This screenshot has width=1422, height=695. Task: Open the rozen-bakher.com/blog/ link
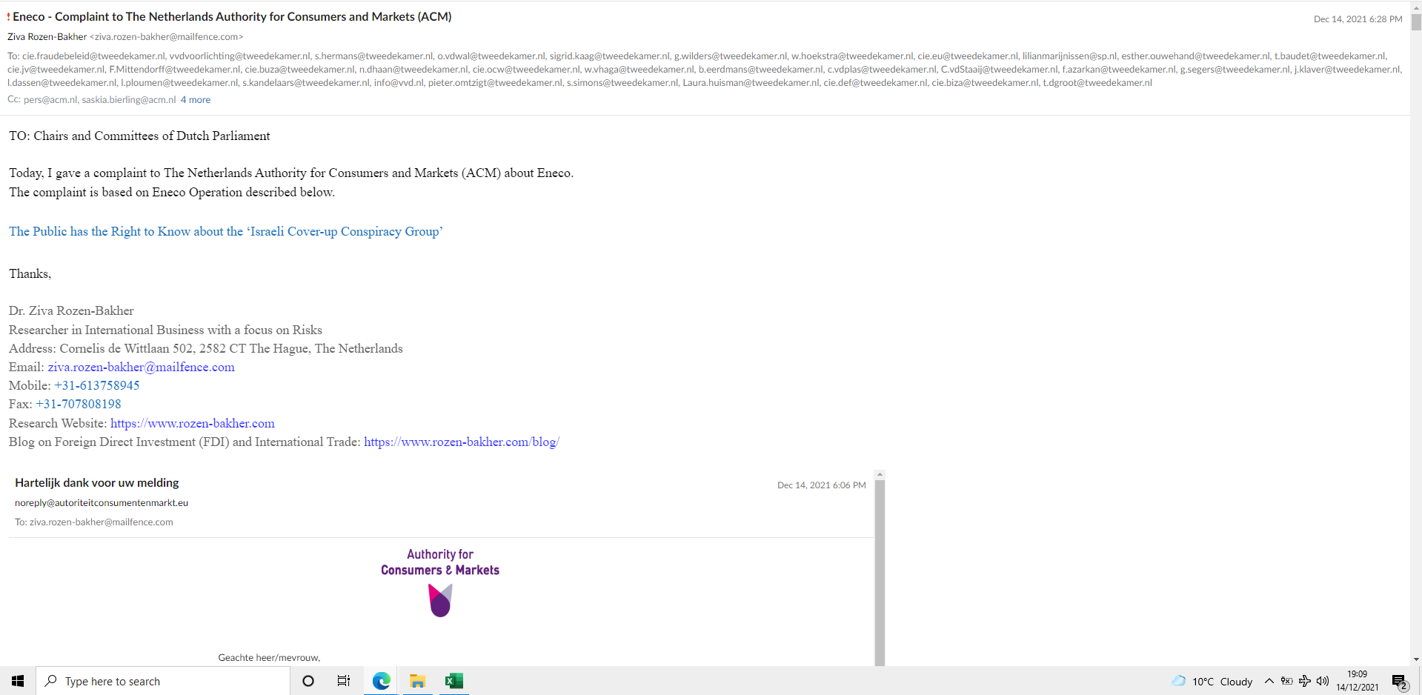(462, 442)
